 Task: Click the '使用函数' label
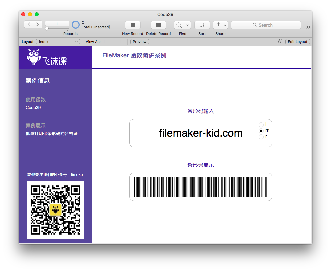[x=36, y=100]
